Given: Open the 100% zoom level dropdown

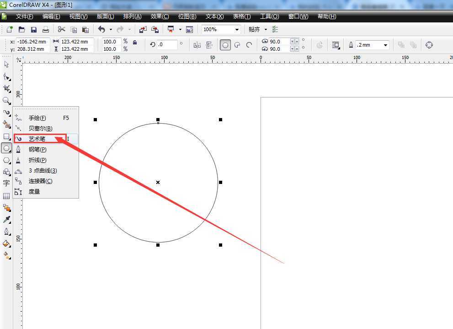Looking at the screenshot, I should 237,29.
